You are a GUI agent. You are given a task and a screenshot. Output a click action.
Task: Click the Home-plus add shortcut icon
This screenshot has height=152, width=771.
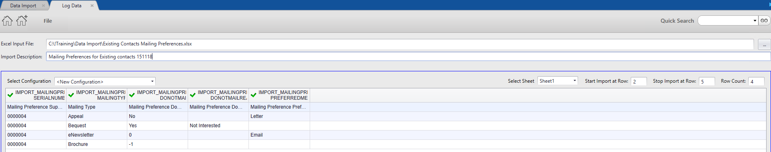[22, 20]
